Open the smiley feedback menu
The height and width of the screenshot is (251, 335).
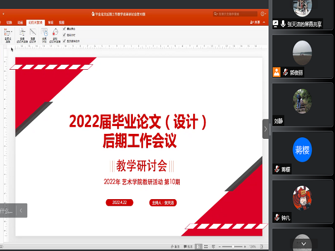(263, 14)
